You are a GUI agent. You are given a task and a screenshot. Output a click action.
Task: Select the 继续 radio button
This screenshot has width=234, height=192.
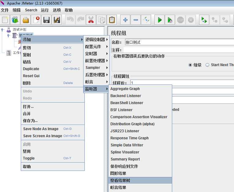pos(190,65)
